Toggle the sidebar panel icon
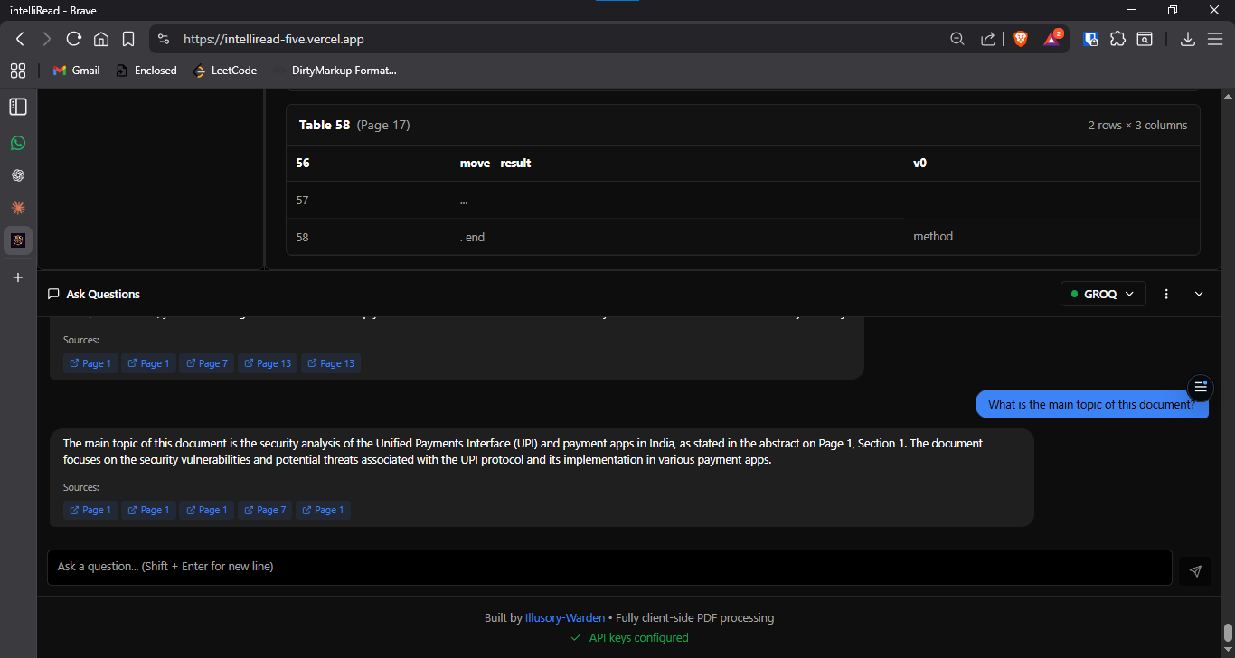The width and height of the screenshot is (1235, 658). coord(18,107)
